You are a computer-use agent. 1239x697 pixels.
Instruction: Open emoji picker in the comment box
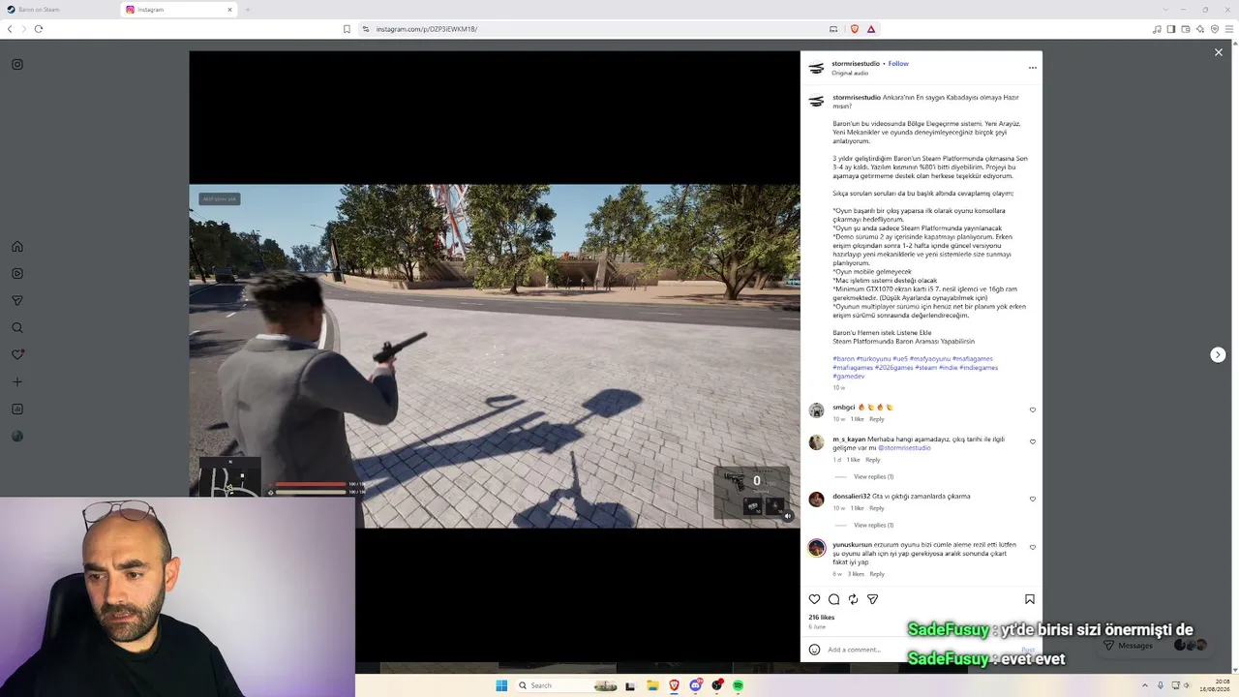tap(814, 650)
